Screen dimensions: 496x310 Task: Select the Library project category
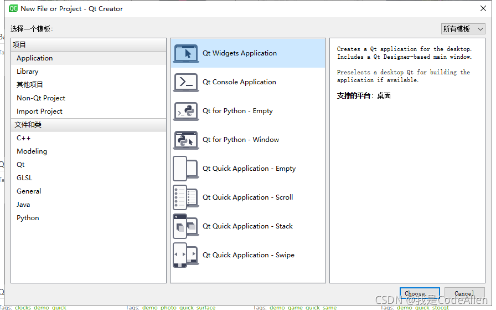tap(89, 72)
